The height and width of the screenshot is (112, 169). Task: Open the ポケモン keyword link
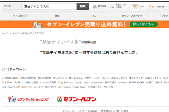[x=18, y=83]
